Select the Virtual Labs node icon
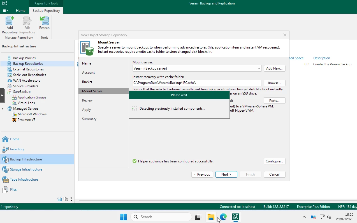The height and width of the screenshot is (223, 357). click(14, 103)
